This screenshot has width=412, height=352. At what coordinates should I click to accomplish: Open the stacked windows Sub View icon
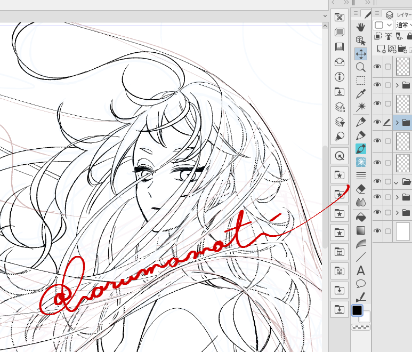(340, 32)
